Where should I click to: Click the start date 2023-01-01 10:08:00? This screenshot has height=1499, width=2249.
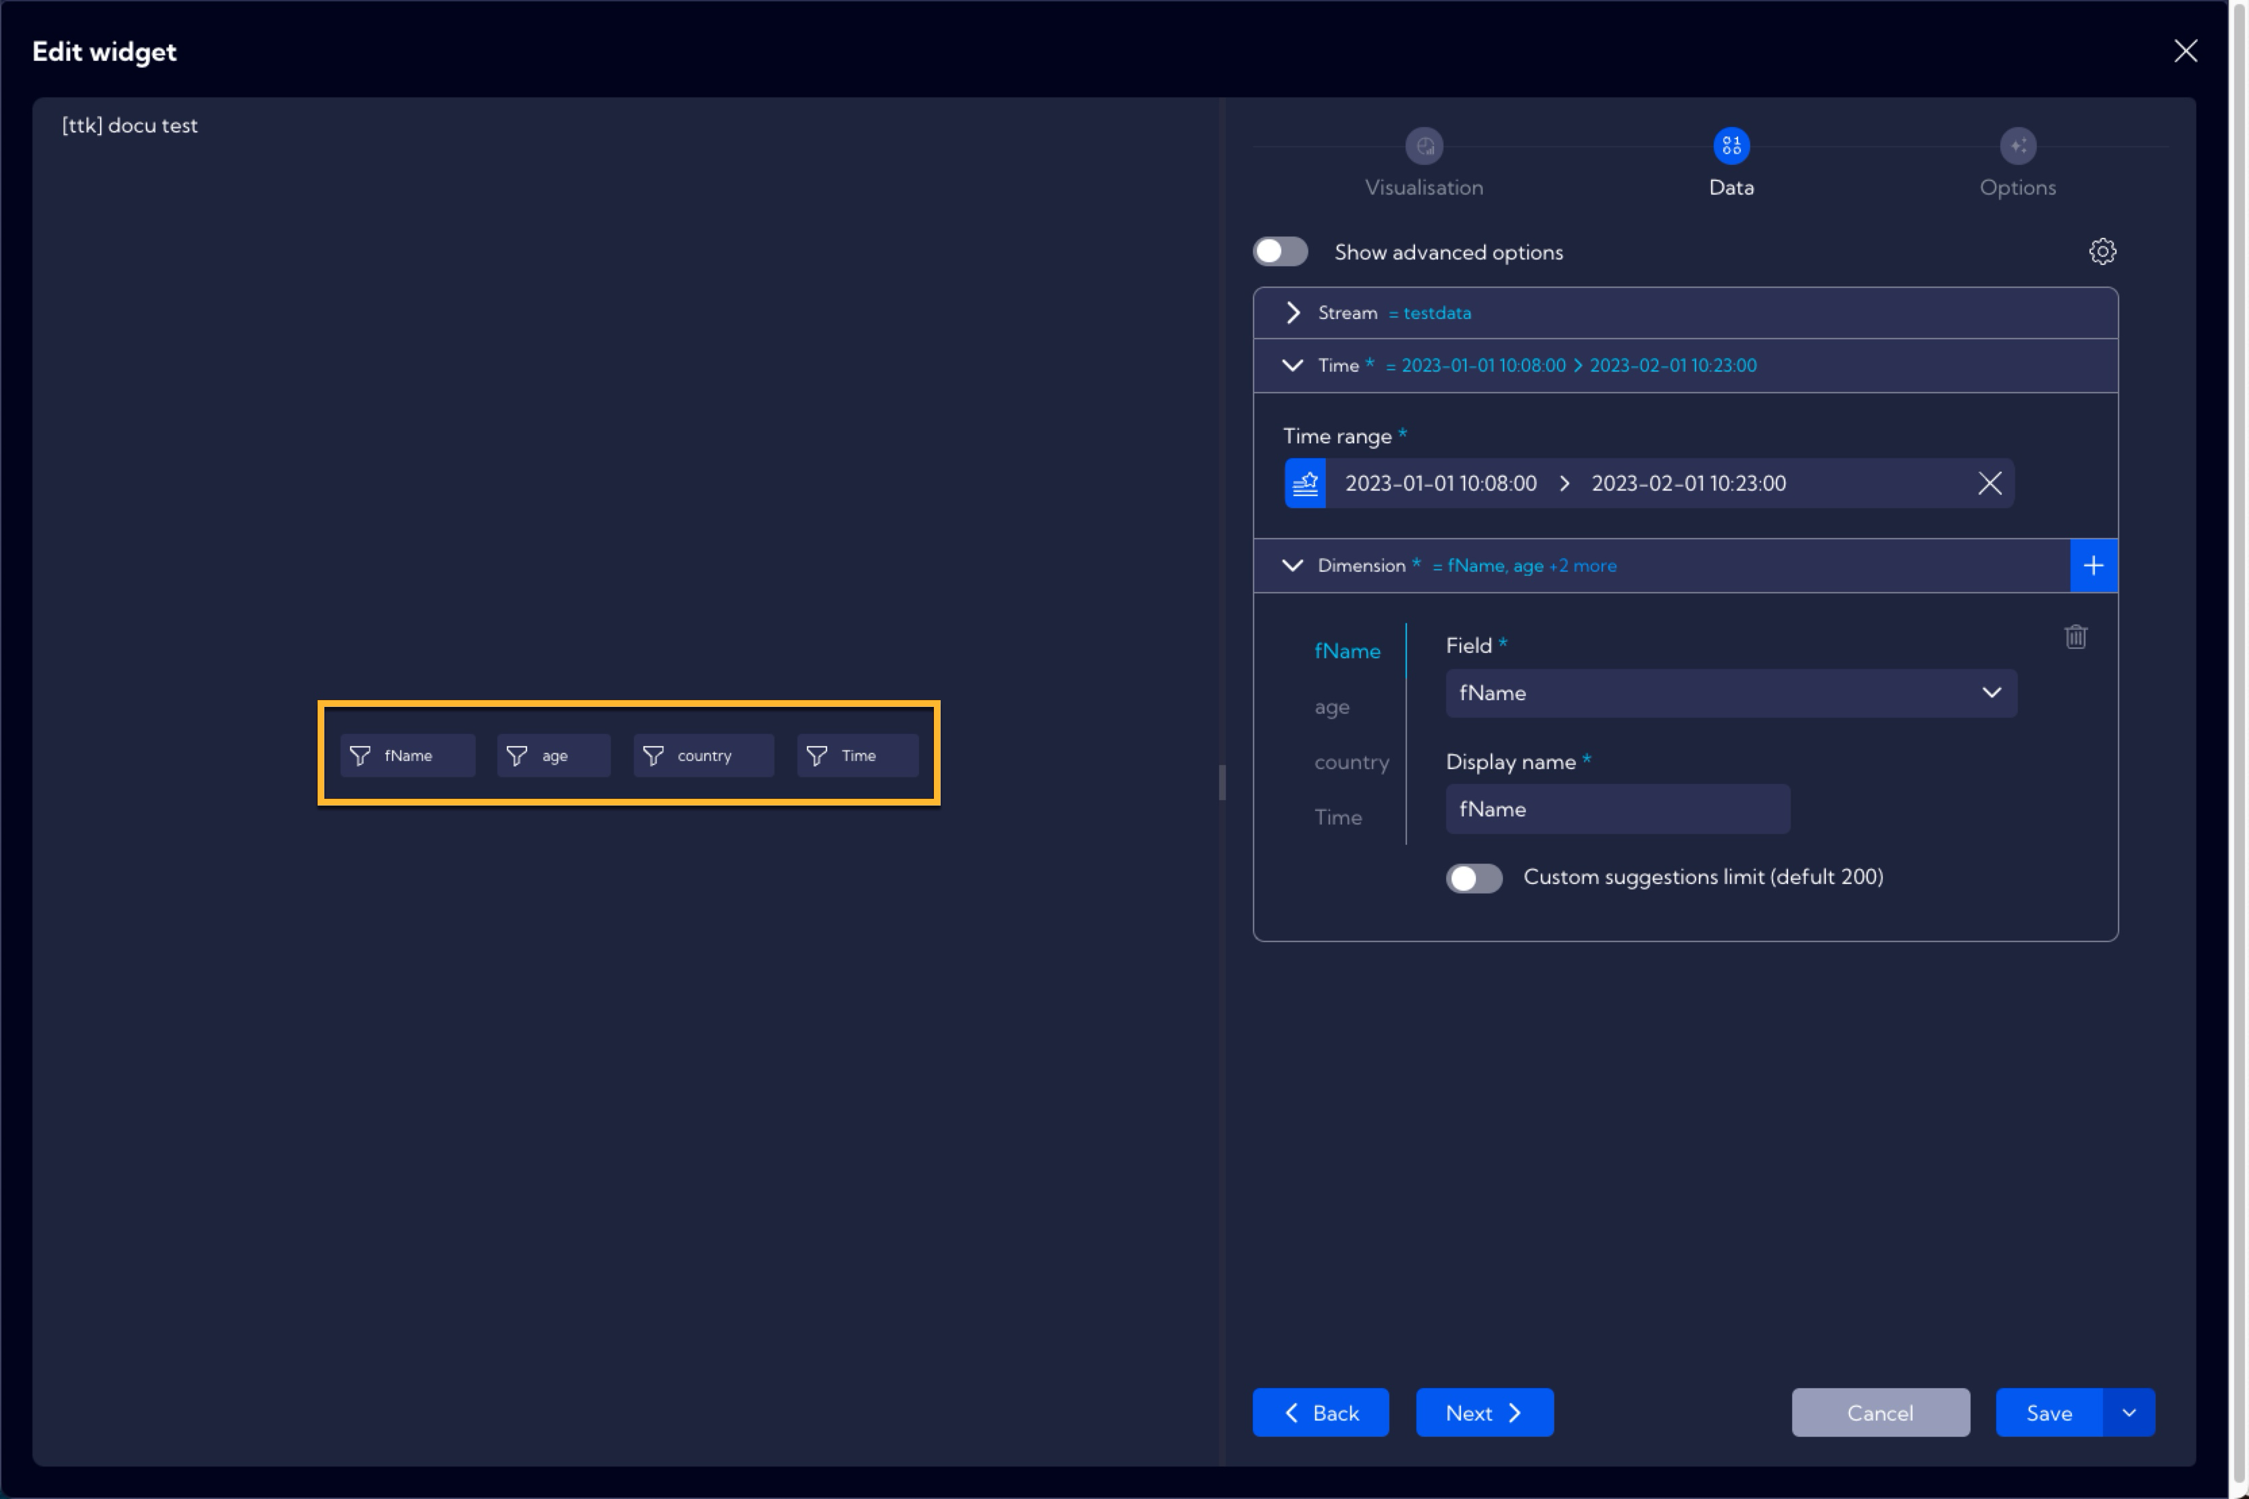point(1440,484)
